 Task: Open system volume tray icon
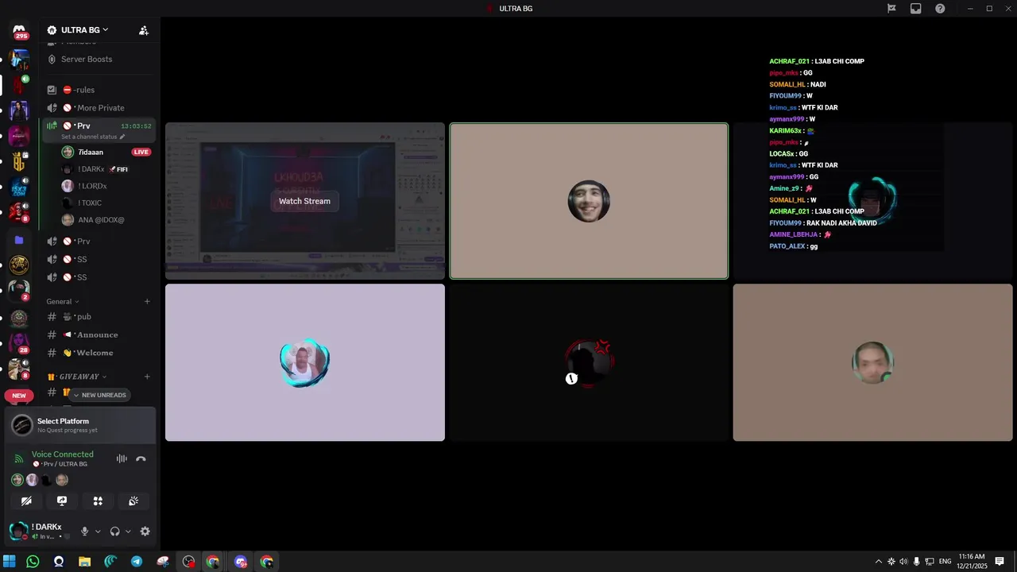coord(903,562)
